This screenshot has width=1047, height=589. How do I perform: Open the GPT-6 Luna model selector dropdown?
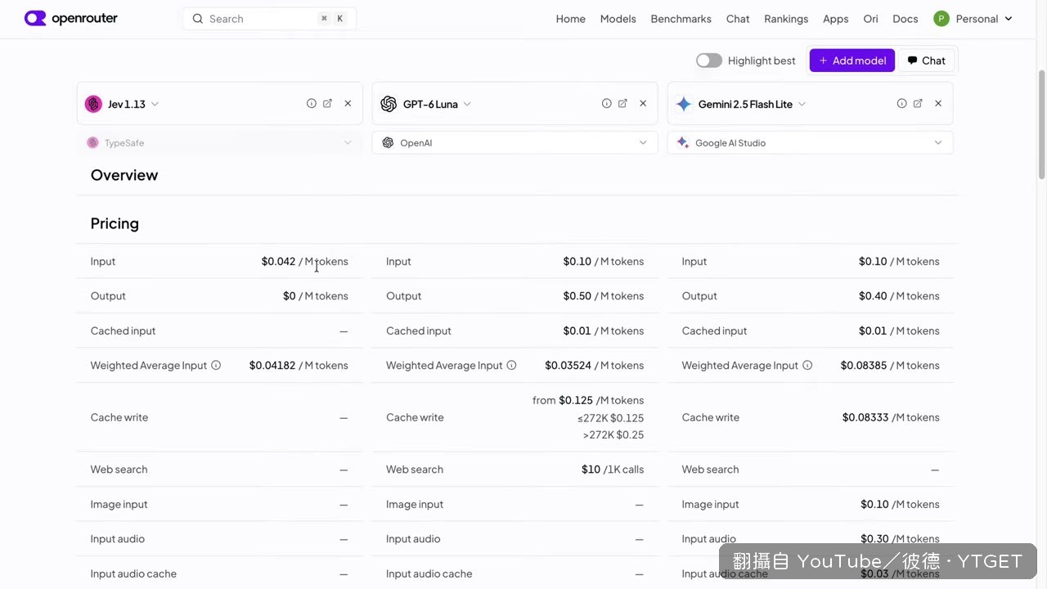tap(467, 104)
